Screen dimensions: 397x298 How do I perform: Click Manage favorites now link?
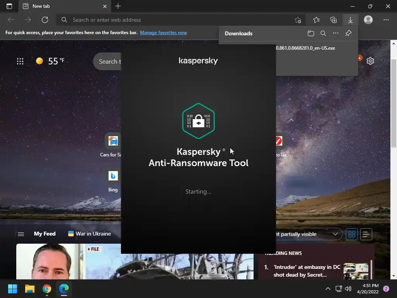[x=163, y=33]
